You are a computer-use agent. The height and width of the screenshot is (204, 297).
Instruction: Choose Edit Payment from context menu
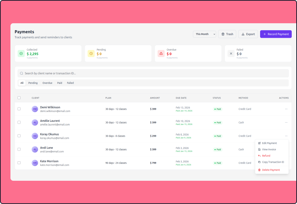(x=269, y=143)
